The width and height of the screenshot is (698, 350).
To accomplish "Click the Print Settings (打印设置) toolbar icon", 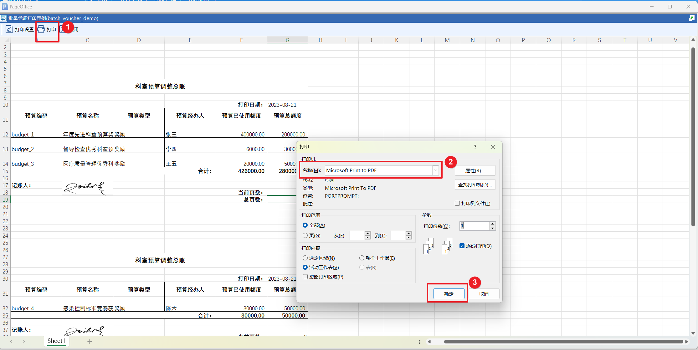I will pyautogui.click(x=9, y=29).
